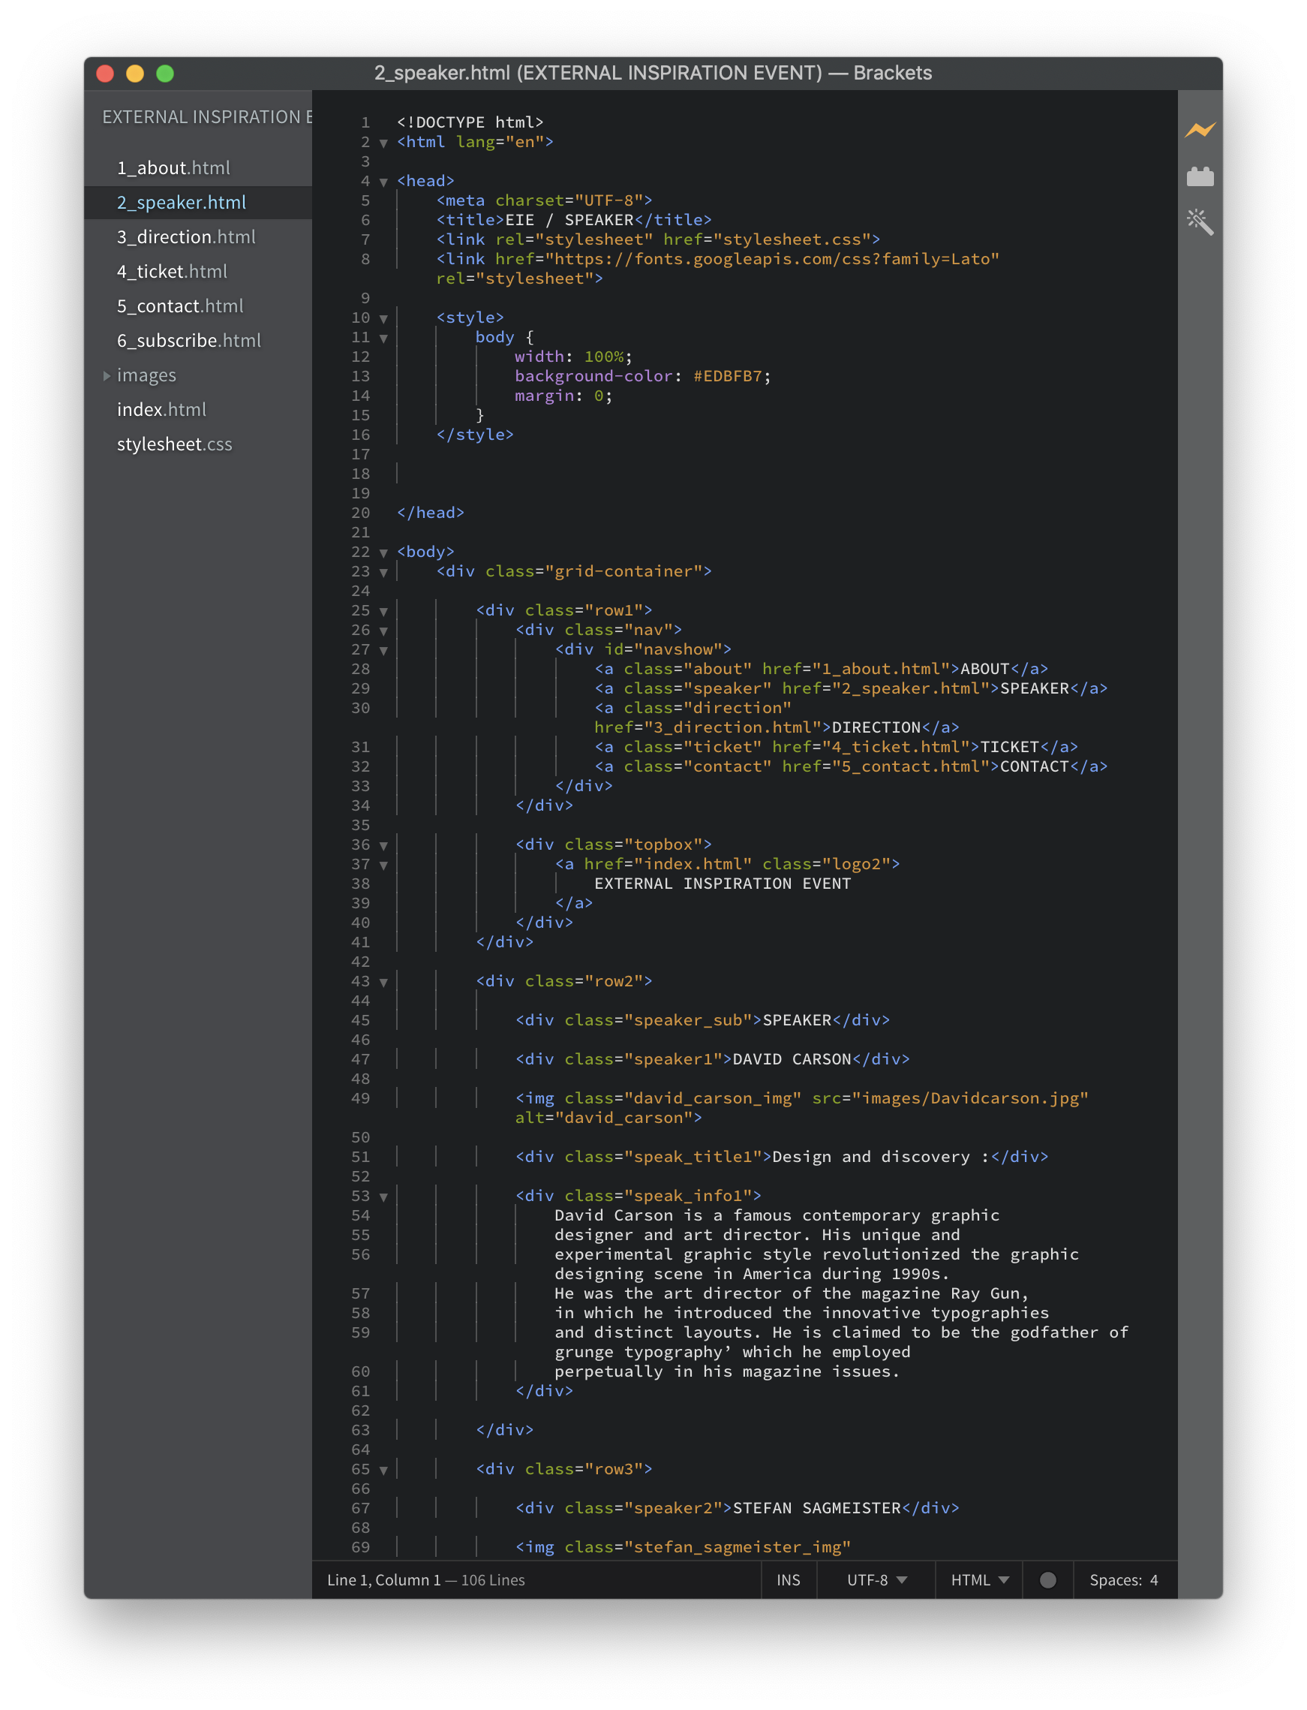Open 1_about.html in the file tree

click(173, 168)
